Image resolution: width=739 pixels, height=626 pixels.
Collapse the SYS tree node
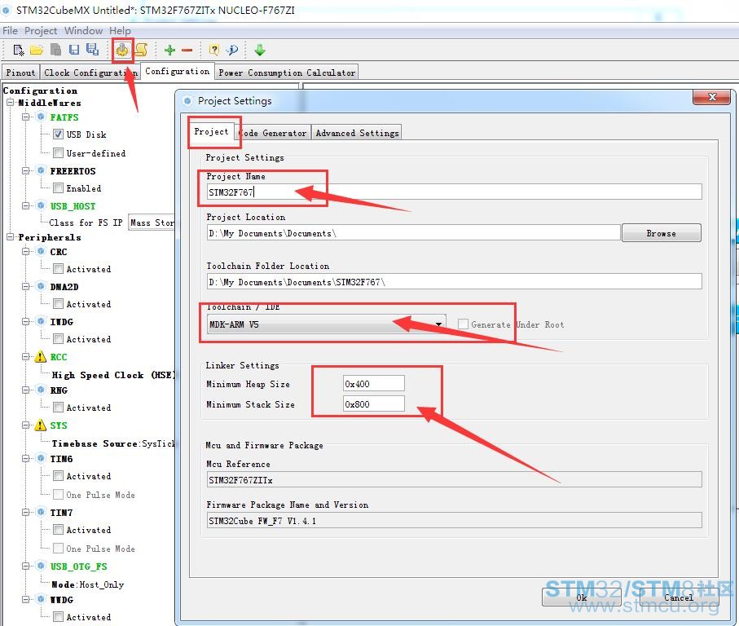26,425
